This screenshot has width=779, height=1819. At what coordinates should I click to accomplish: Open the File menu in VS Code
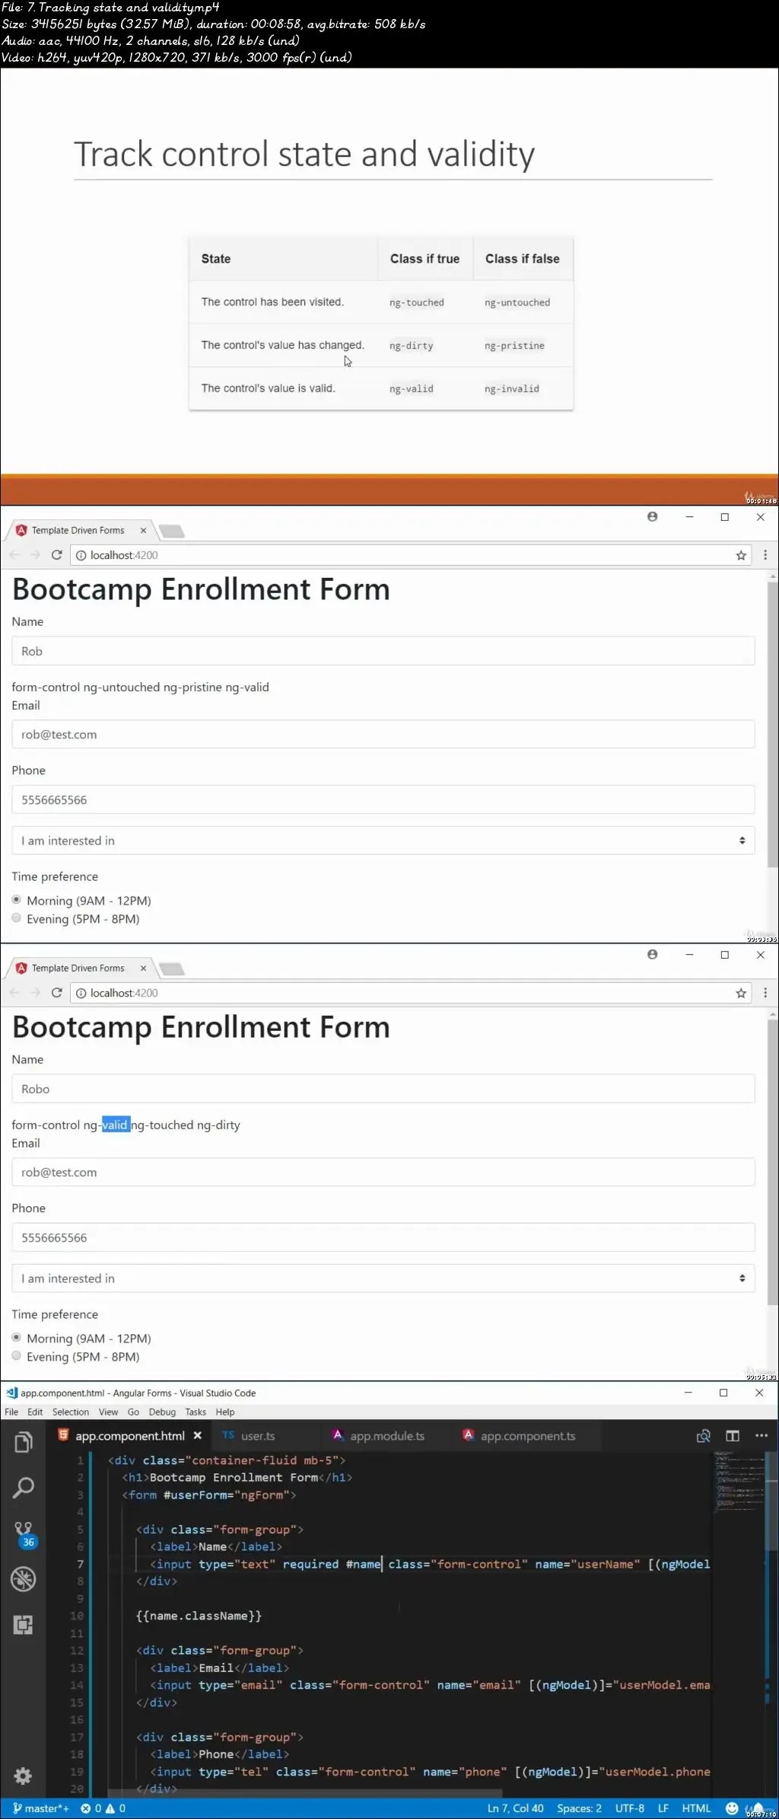coord(11,1412)
